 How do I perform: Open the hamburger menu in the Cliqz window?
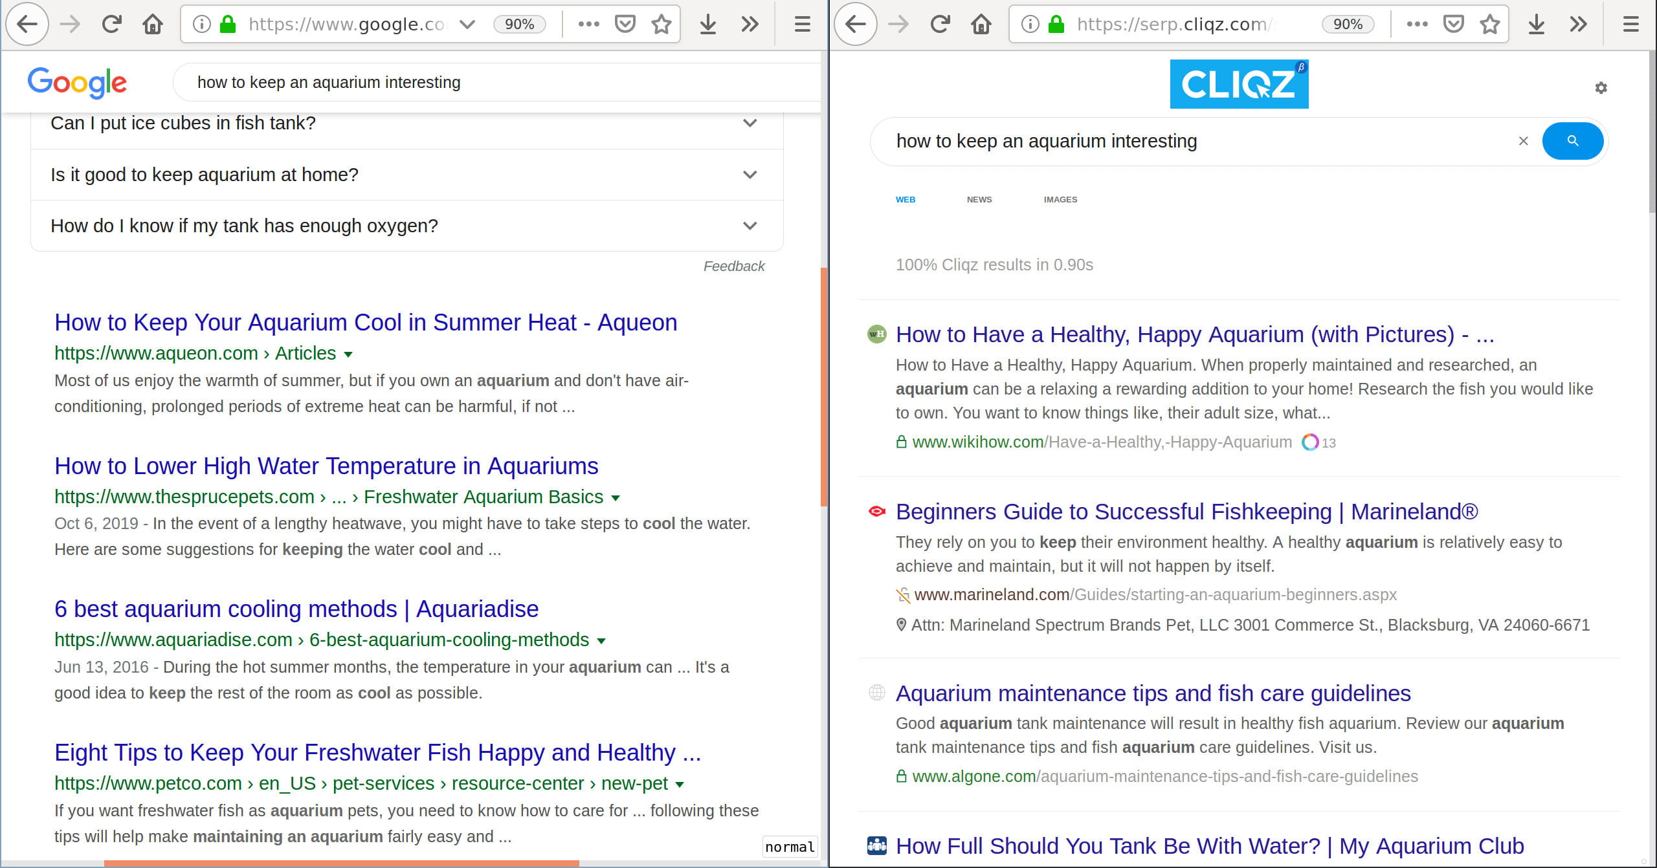tap(1630, 25)
